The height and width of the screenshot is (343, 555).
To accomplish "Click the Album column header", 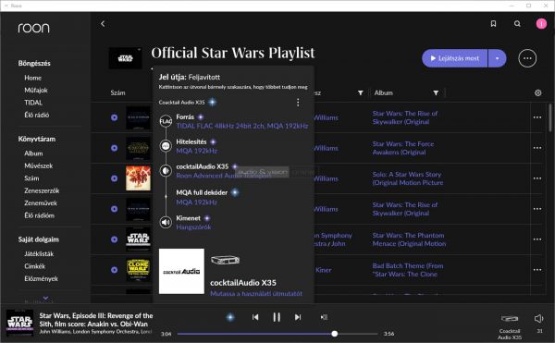I will [383, 92].
